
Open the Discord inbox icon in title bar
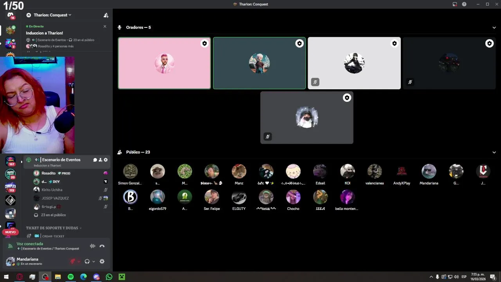coord(455,4)
